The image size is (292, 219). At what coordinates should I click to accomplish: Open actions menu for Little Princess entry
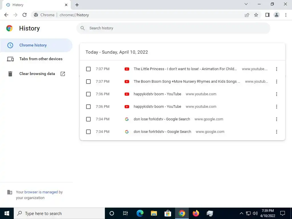[x=277, y=69]
